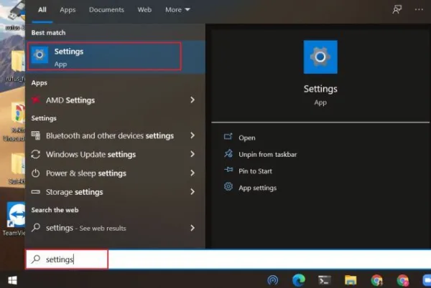Click the App settings gear icon
431x288 pixels.
click(228, 187)
